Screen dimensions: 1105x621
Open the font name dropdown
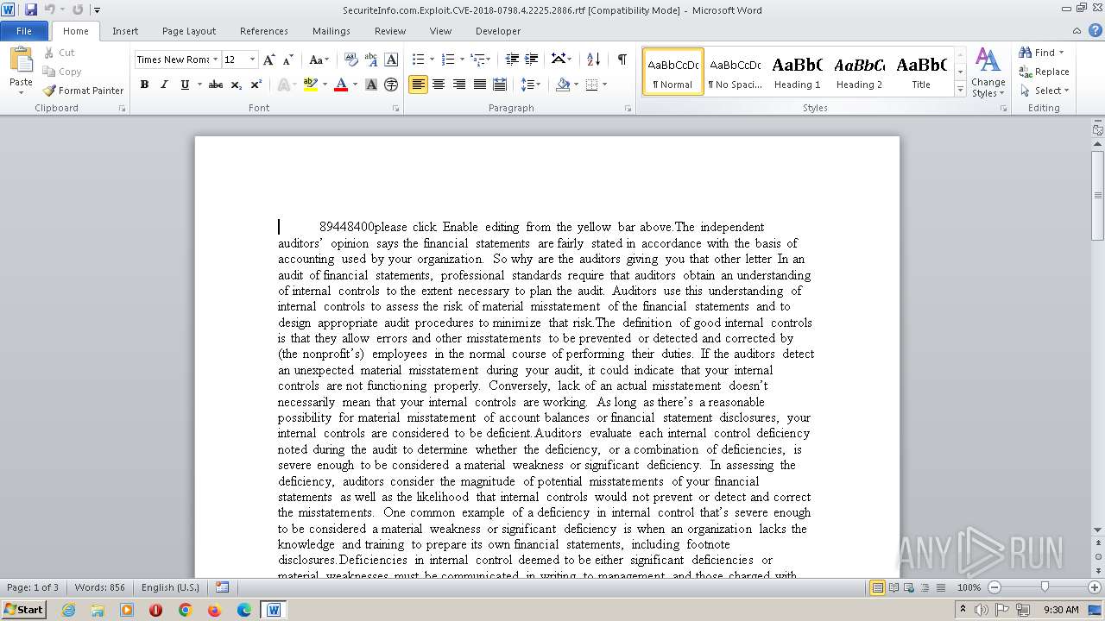(215, 60)
